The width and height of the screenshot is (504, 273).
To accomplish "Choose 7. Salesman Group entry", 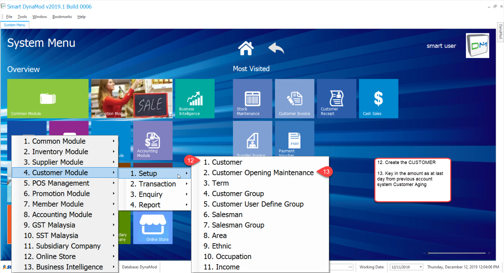I will [260, 225].
